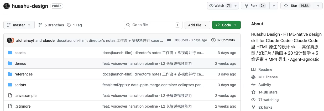
Task: Expand the Fork options dropdown arrow
Action: (x=274, y=6)
